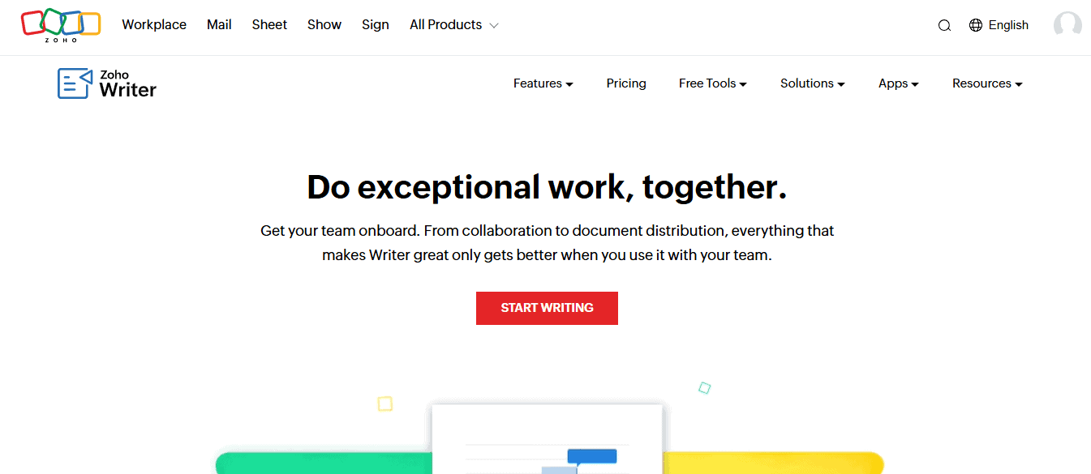Click the Zoho logo

(61, 25)
